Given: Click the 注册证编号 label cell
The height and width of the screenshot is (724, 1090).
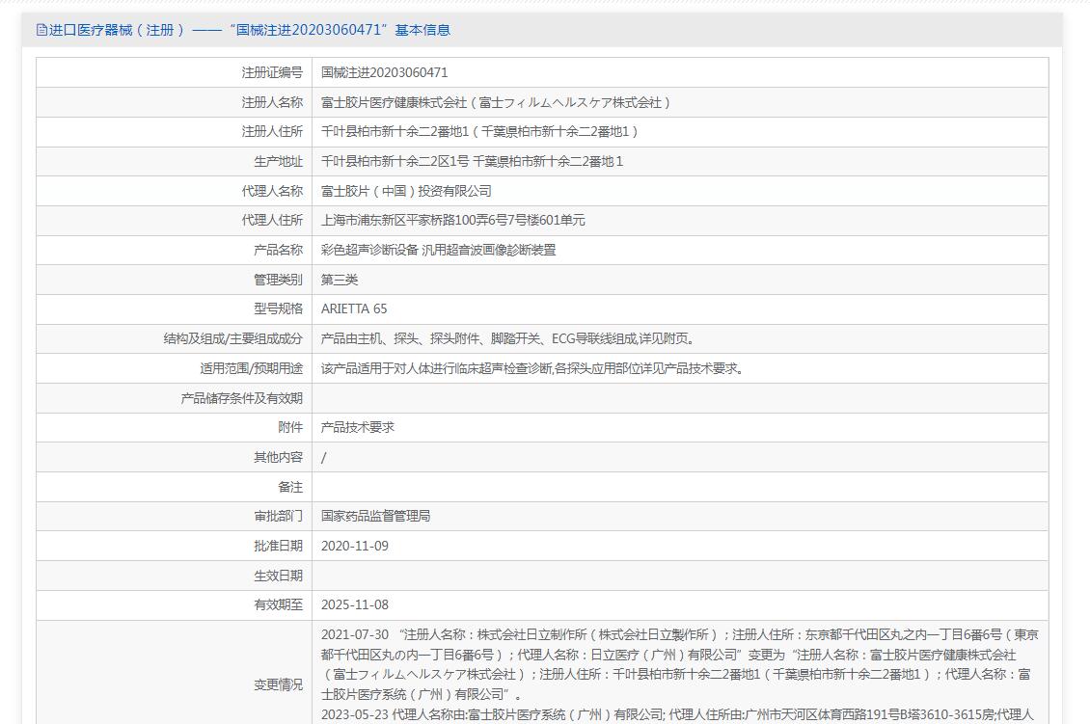Looking at the screenshot, I should [x=175, y=72].
